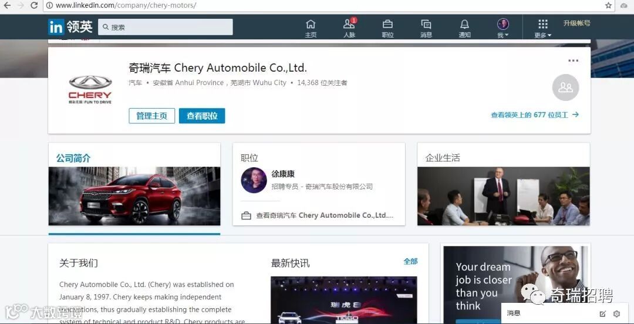Viewport: 634px width, 324px height.
Task: Select the 职位 card tab
Action: point(319,184)
